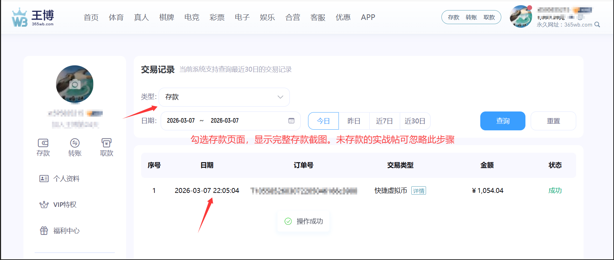The height and width of the screenshot is (260, 614).
Task: Click the gift icon for 福利中心
Action: (44, 231)
